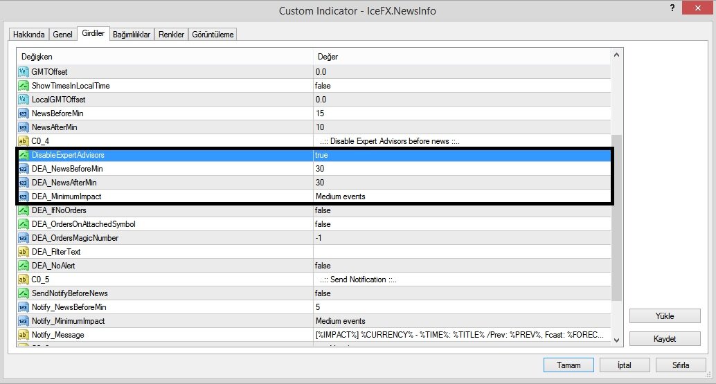This screenshot has height=384, width=716.
Task: Click the DEA_FilterText string icon
Action: point(24,252)
